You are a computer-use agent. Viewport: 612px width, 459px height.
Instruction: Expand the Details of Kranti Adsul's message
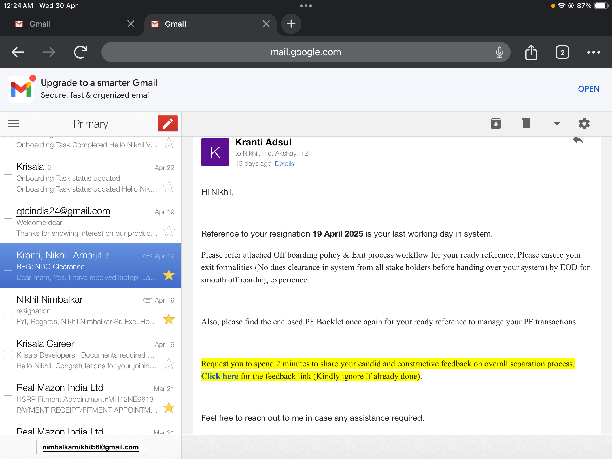pos(284,164)
